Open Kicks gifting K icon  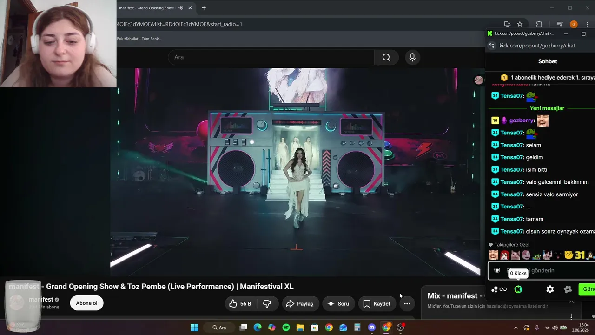coord(518,289)
